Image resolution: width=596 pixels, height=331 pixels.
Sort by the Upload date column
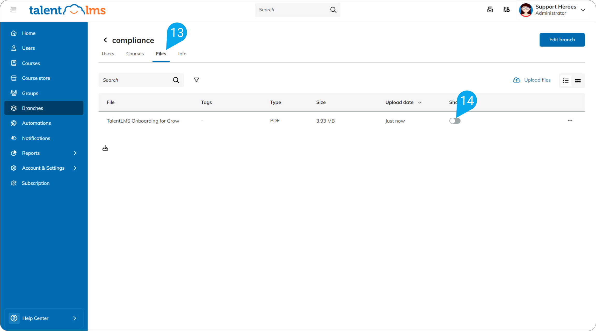pyautogui.click(x=403, y=102)
